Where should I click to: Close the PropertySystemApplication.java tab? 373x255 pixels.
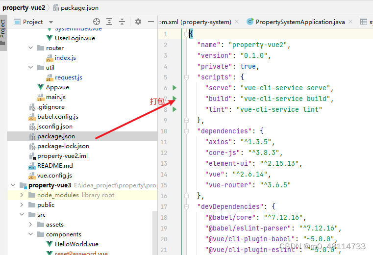coord(350,22)
